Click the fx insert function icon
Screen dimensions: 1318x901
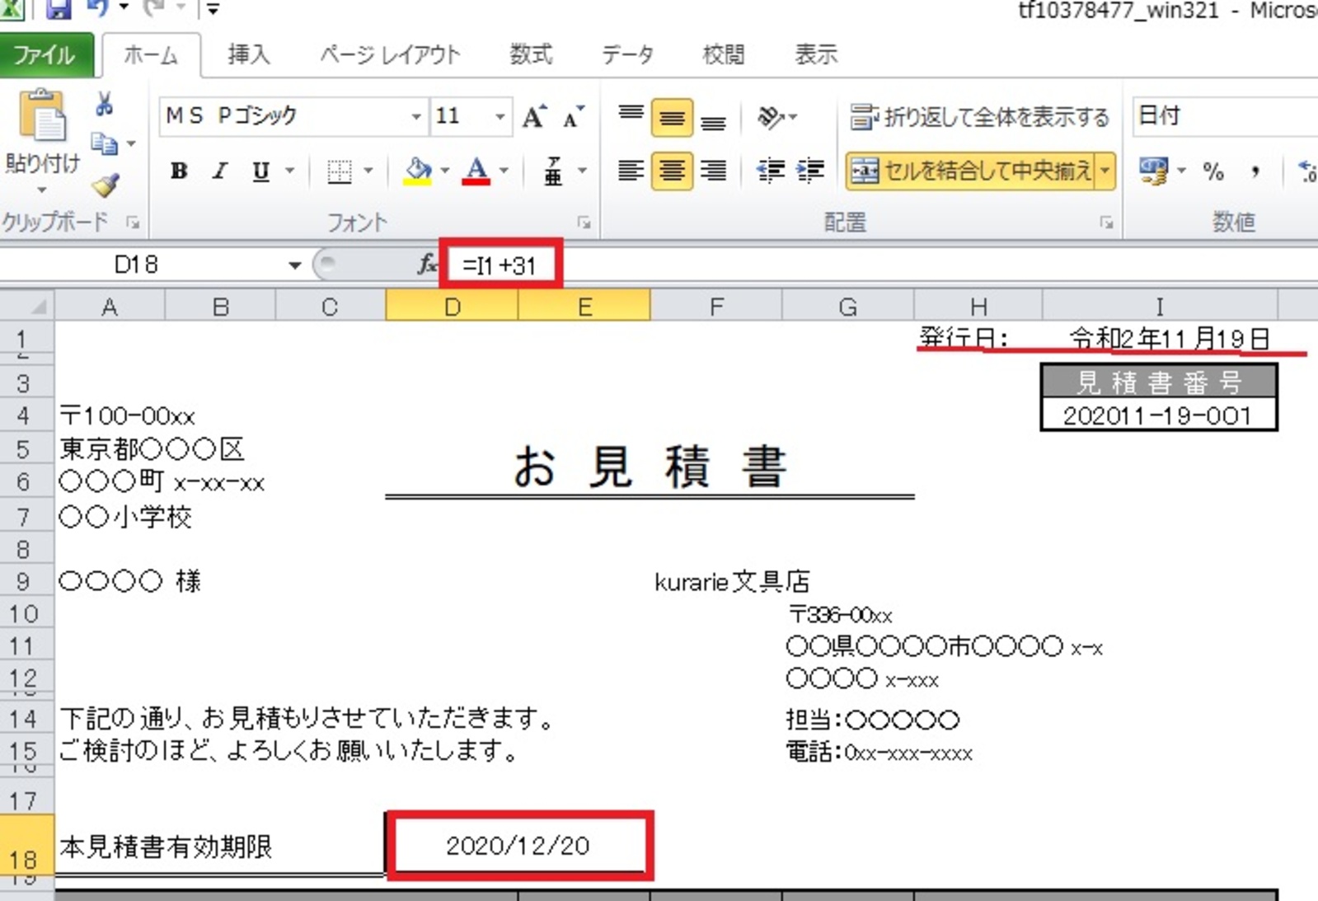pos(427,265)
